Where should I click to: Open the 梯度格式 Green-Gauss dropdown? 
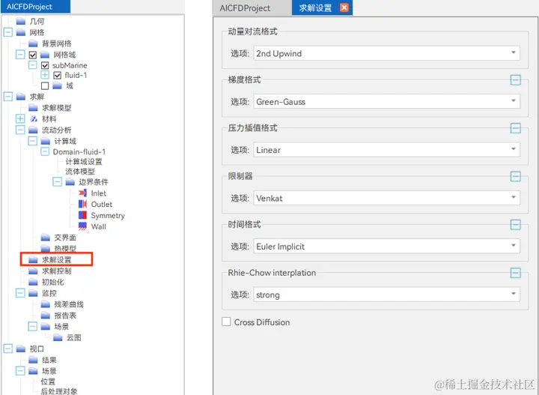(x=387, y=101)
